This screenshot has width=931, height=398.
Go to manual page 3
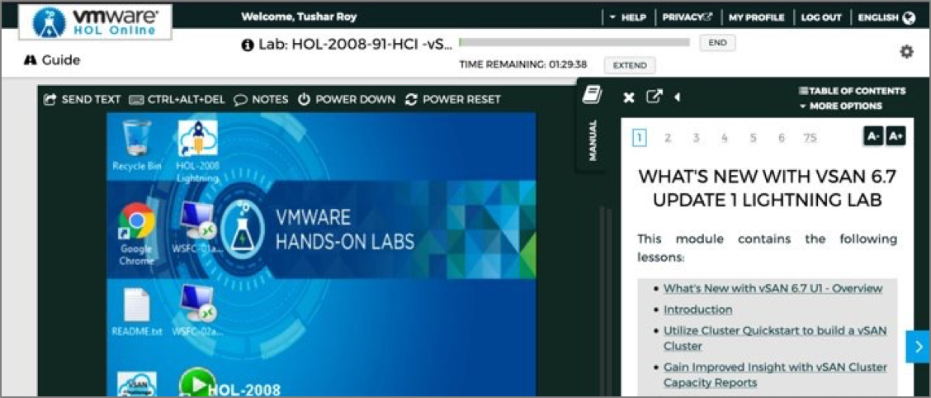coord(696,138)
